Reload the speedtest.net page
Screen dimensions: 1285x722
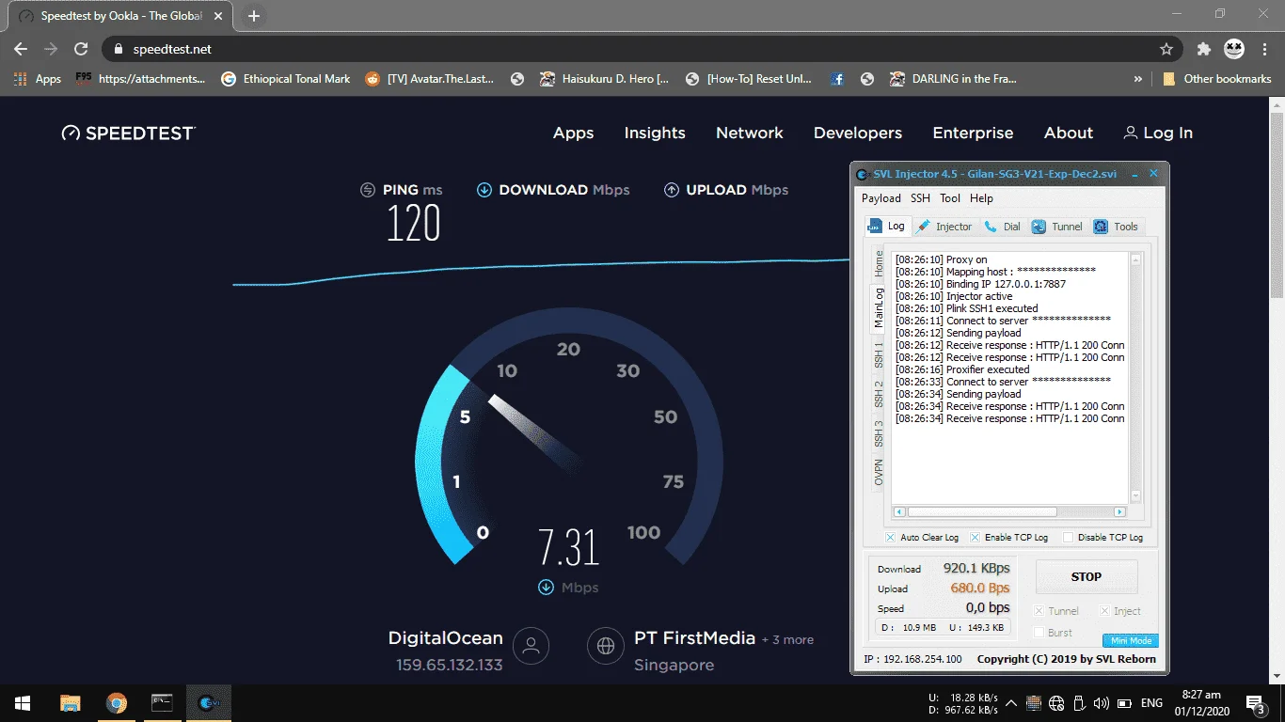81,49
